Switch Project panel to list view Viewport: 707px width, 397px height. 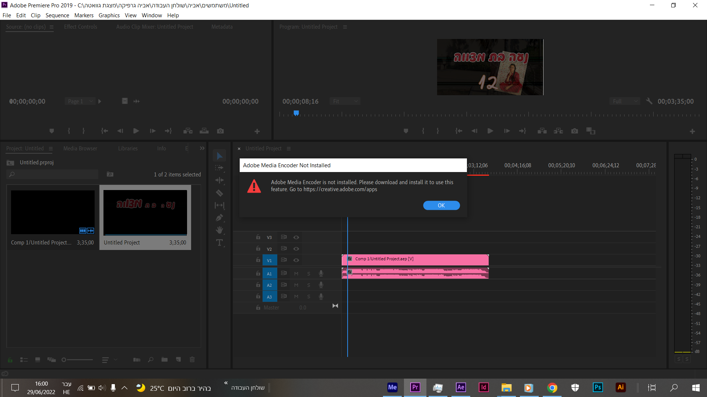tap(24, 360)
